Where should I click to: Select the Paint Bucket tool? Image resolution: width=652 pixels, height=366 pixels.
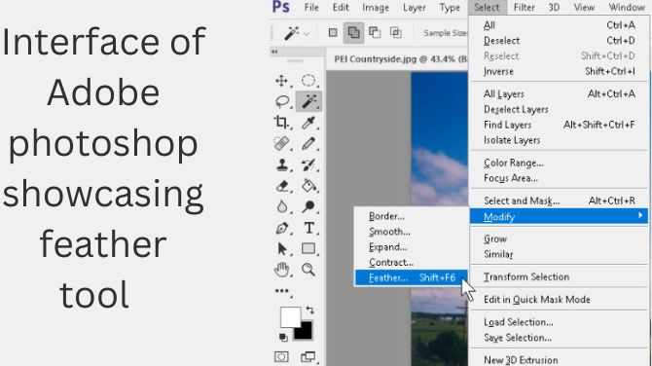point(308,186)
